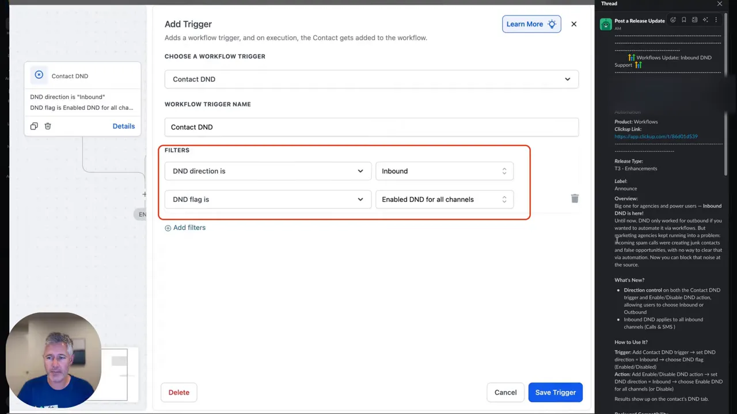The height and width of the screenshot is (414, 737).
Task: Open the DND direction is filter dropdown
Action: point(268,171)
